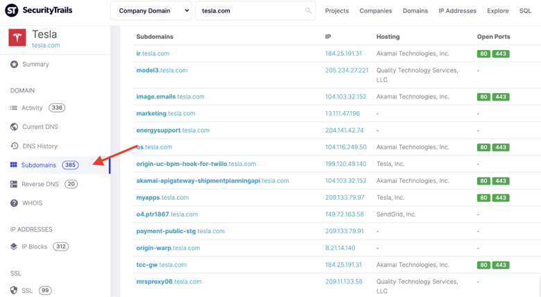The height and width of the screenshot is (297, 541).
Task: Open o4.ptr1867.tesla.com subdomain link
Action: click(x=167, y=214)
